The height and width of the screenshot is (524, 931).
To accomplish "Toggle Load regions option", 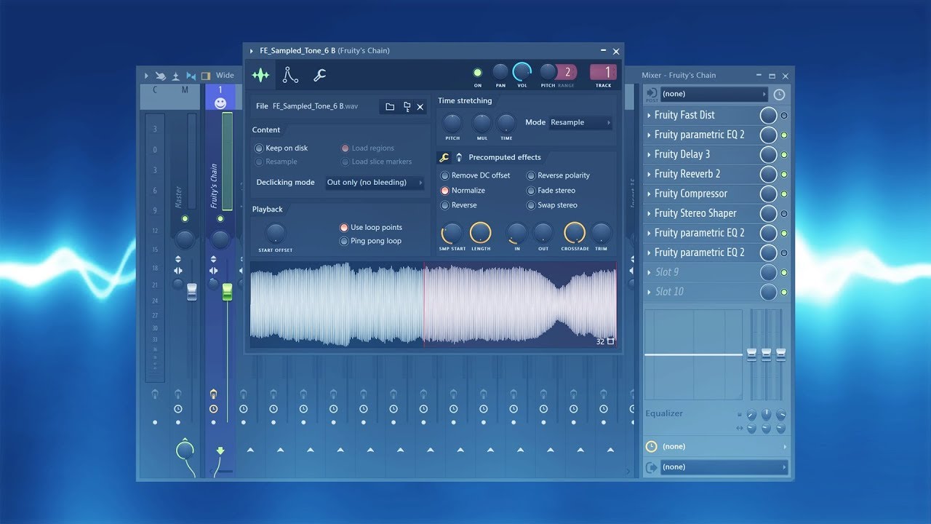I will point(345,148).
